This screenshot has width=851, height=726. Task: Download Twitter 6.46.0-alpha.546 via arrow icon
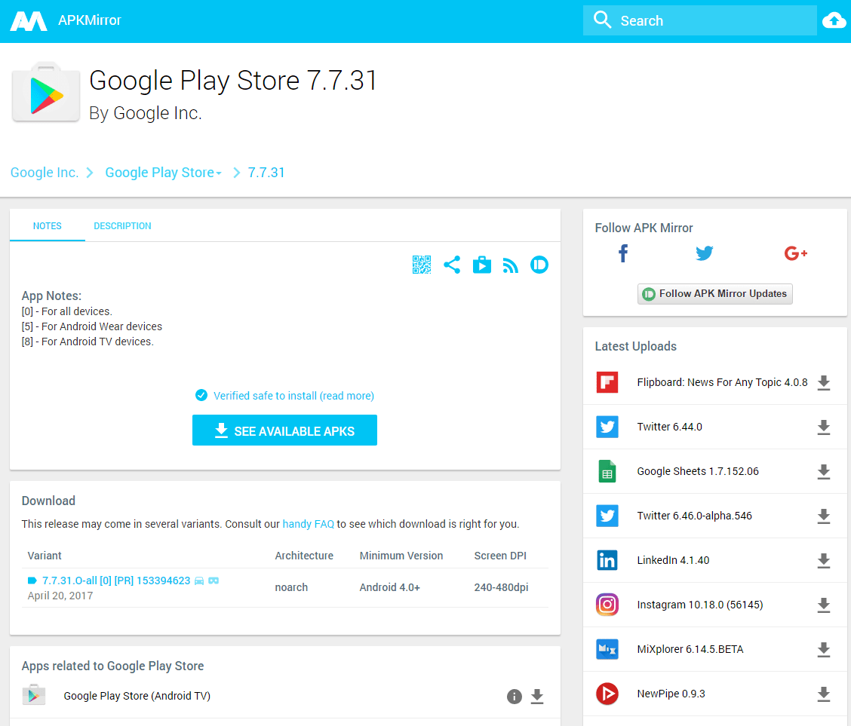point(823,516)
